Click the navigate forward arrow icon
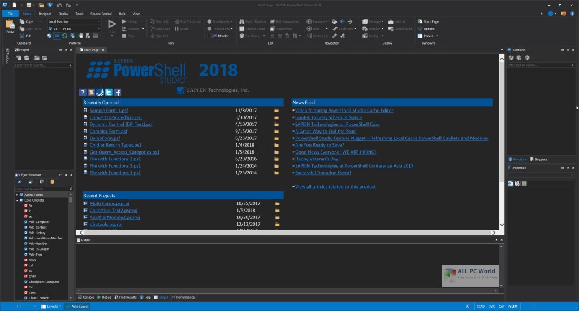The width and height of the screenshot is (579, 311). tap(349, 22)
